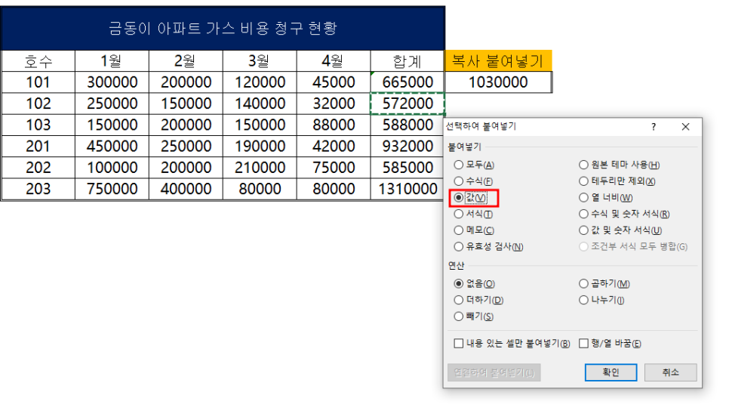The height and width of the screenshot is (417, 729).
Task: Select unit number 102 cell
Action: (x=38, y=103)
